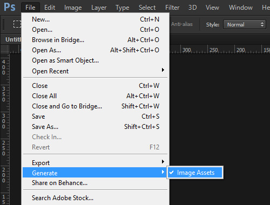Choose New... from the File menu
The height and width of the screenshot is (205, 270).
tap(96, 19)
